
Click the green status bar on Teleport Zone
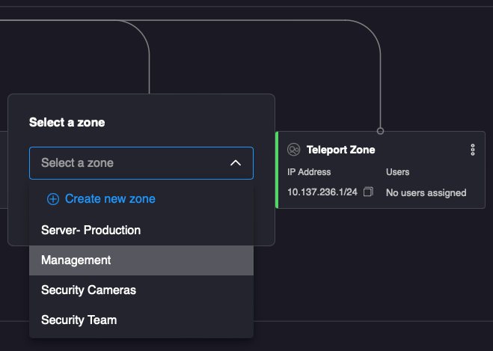coord(277,170)
